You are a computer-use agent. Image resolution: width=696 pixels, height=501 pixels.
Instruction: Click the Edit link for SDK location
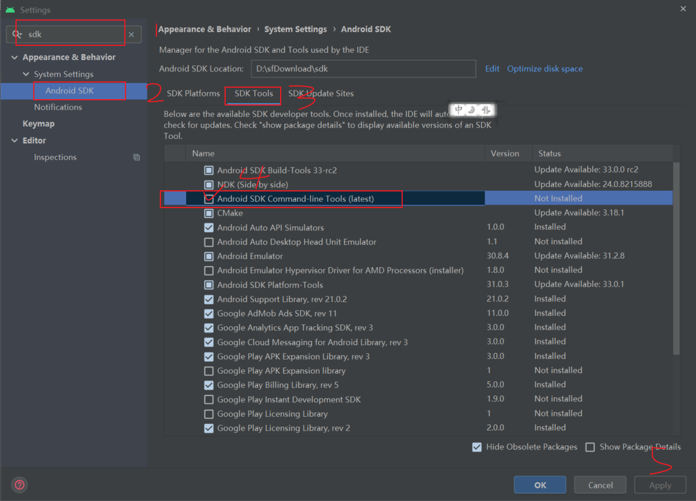(x=492, y=69)
